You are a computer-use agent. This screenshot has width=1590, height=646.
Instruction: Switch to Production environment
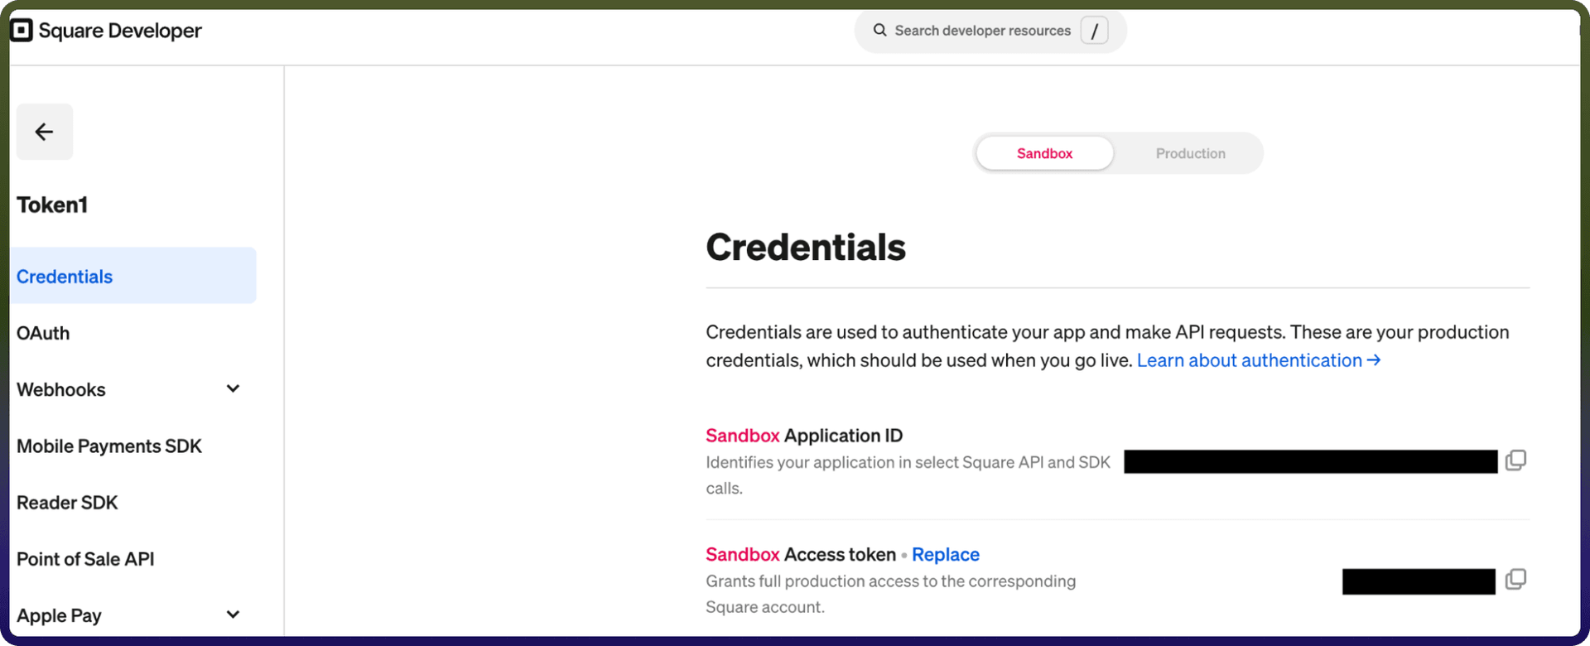[x=1190, y=153]
